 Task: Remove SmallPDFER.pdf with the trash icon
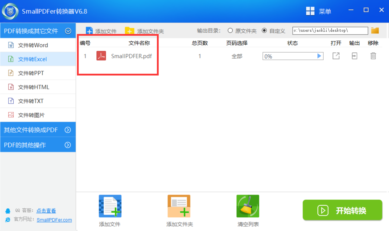pos(373,56)
